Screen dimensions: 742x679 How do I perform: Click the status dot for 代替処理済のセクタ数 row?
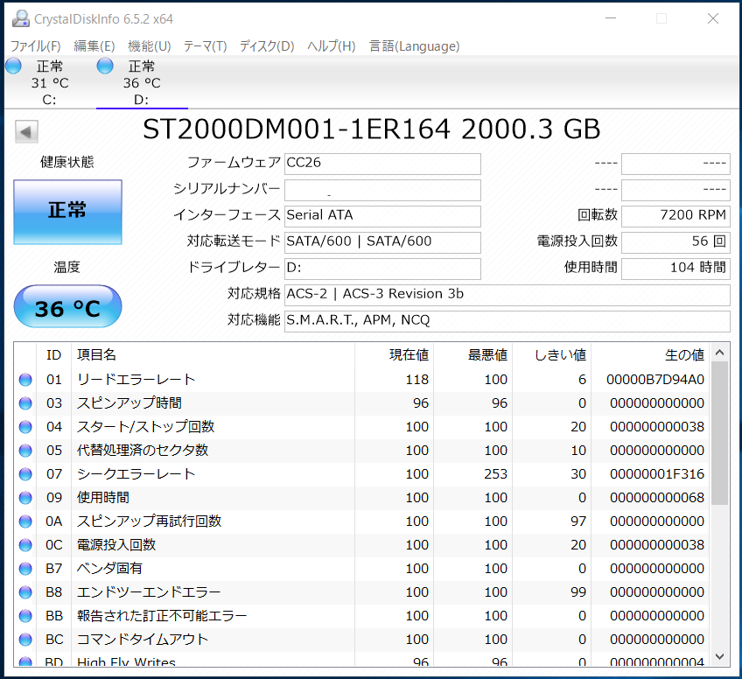pos(25,451)
